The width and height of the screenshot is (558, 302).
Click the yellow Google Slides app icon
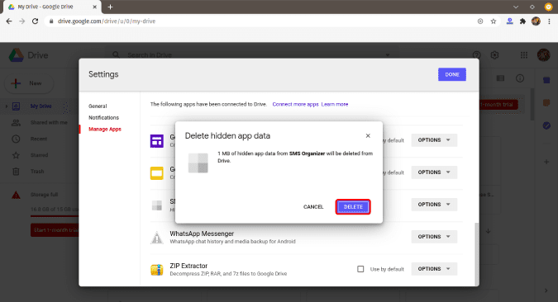(156, 173)
